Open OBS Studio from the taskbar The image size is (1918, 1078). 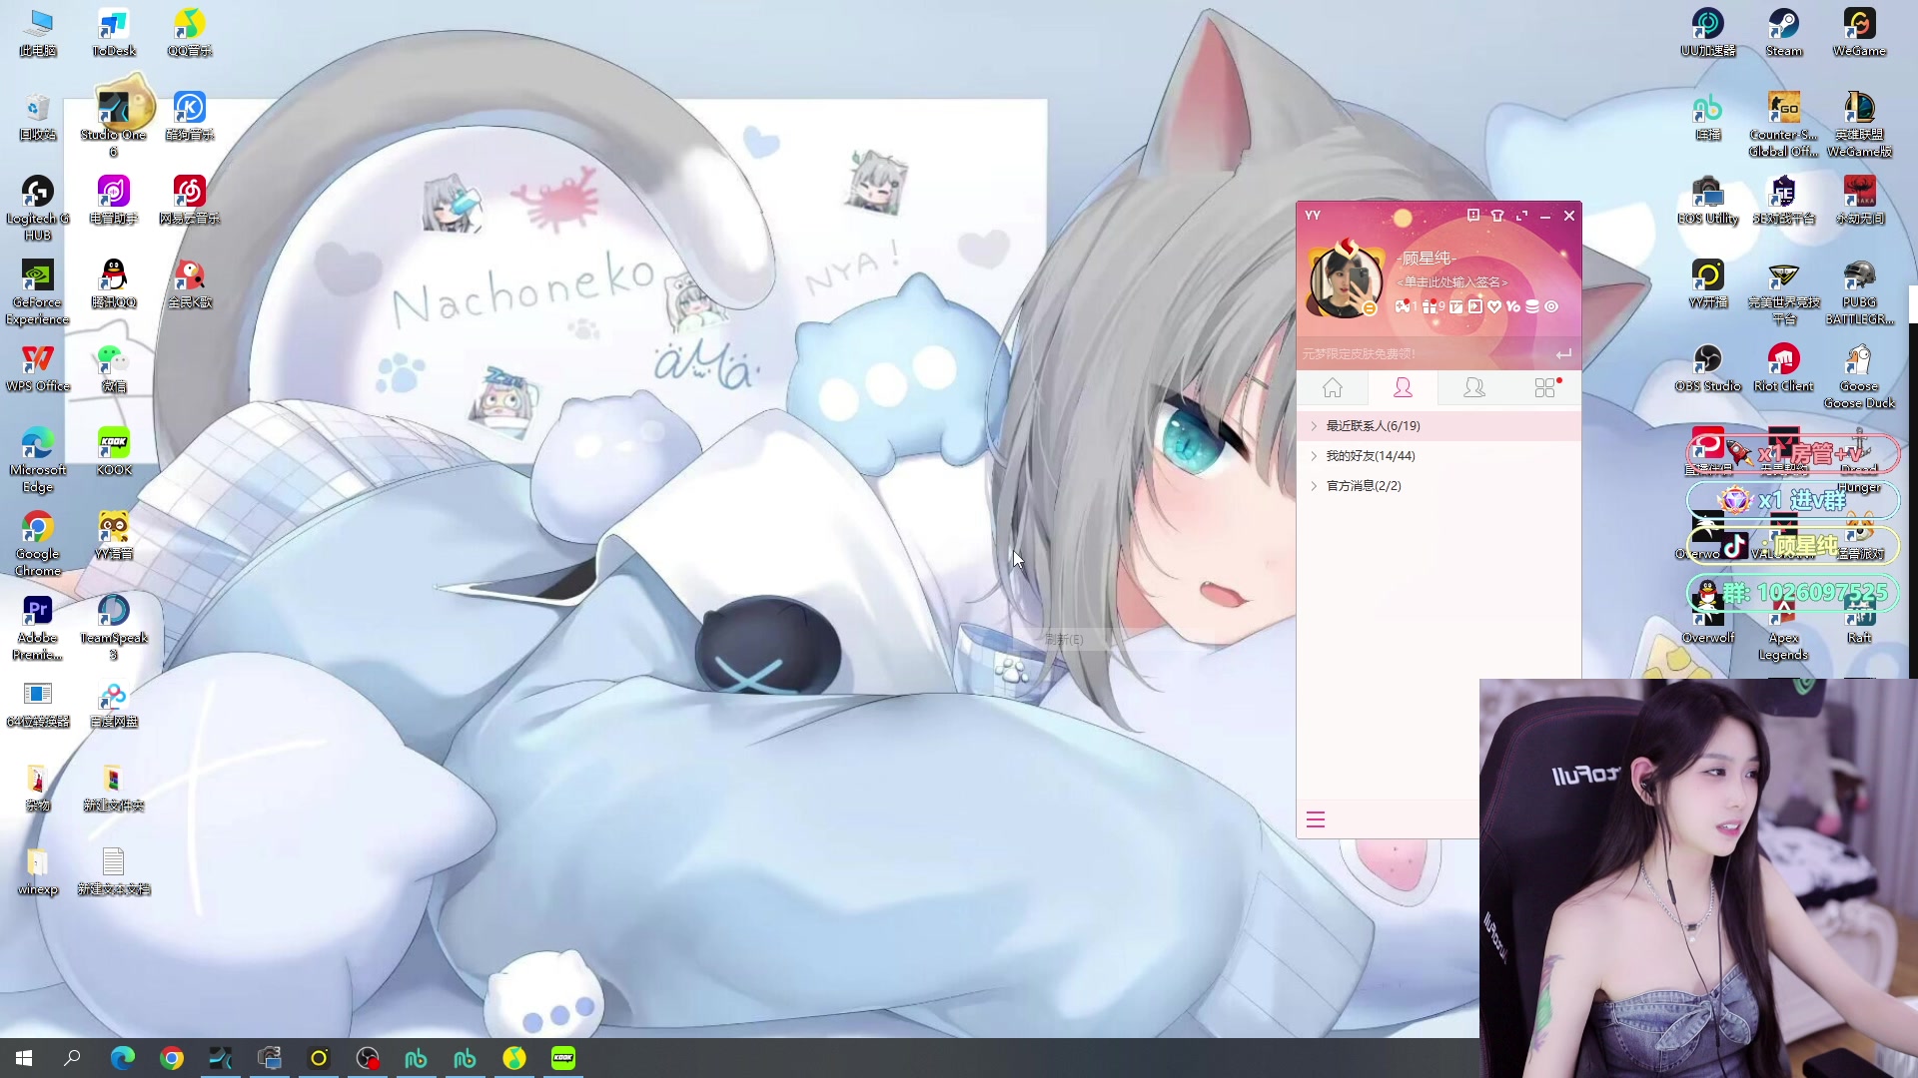[368, 1058]
